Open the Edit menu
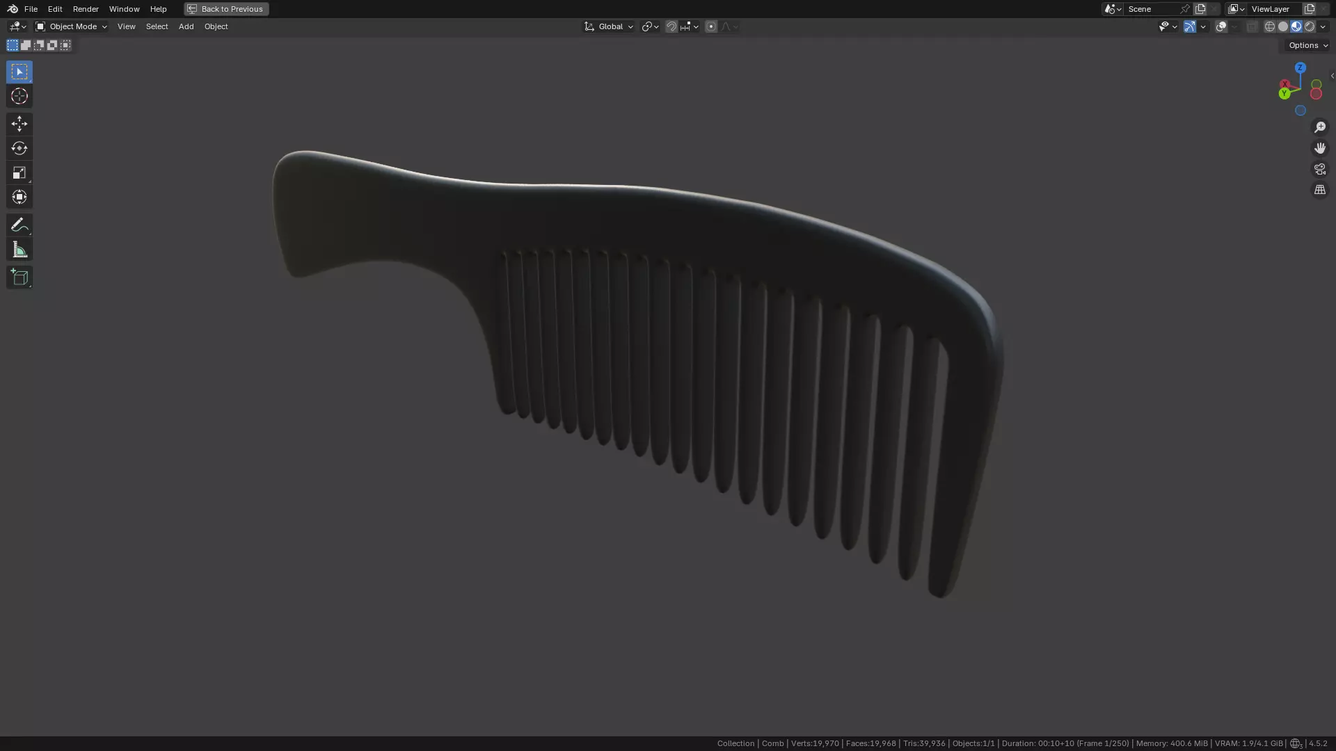The height and width of the screenshot is (751, 1336). click(55, 9)
